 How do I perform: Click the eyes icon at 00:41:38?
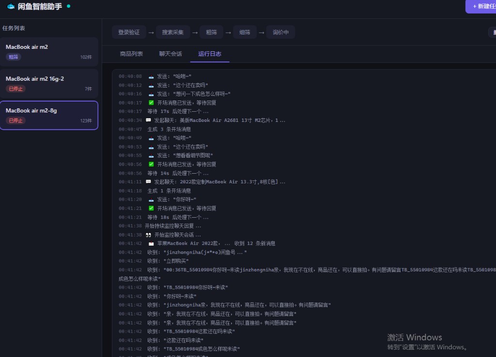click(x=148, y=235)
